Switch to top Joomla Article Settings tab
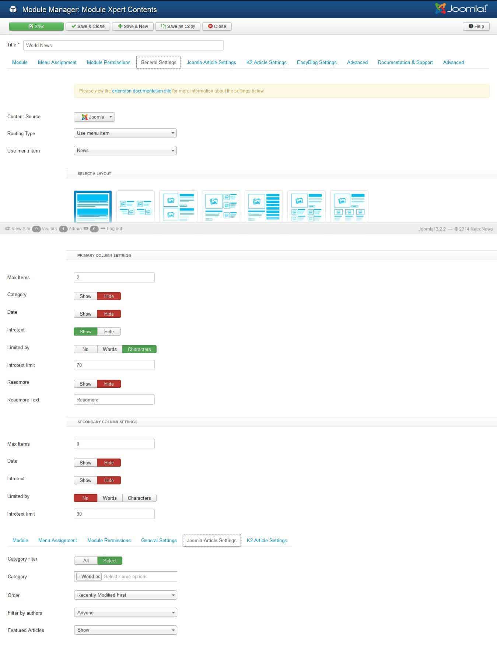This screenshot has width=497, height=667. click(x=211, y=62)
